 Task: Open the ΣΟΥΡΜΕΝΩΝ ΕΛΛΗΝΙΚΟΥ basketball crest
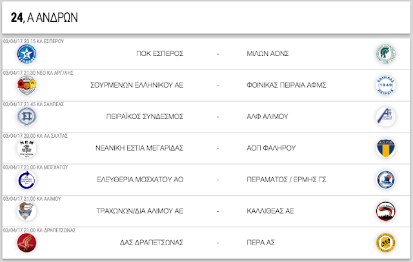coord(26,86)
